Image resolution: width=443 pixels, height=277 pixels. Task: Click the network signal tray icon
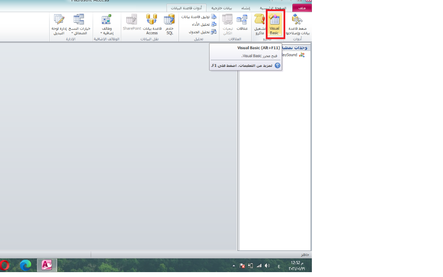click(259, 265)
